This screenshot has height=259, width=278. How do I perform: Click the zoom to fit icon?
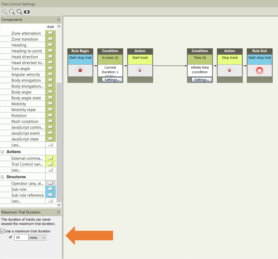(19, 12)
